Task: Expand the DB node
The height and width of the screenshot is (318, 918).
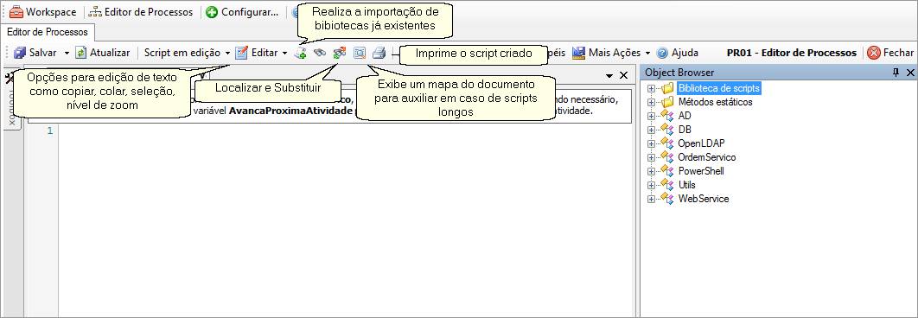Action: pyautogui.click(x=651, y=130)
